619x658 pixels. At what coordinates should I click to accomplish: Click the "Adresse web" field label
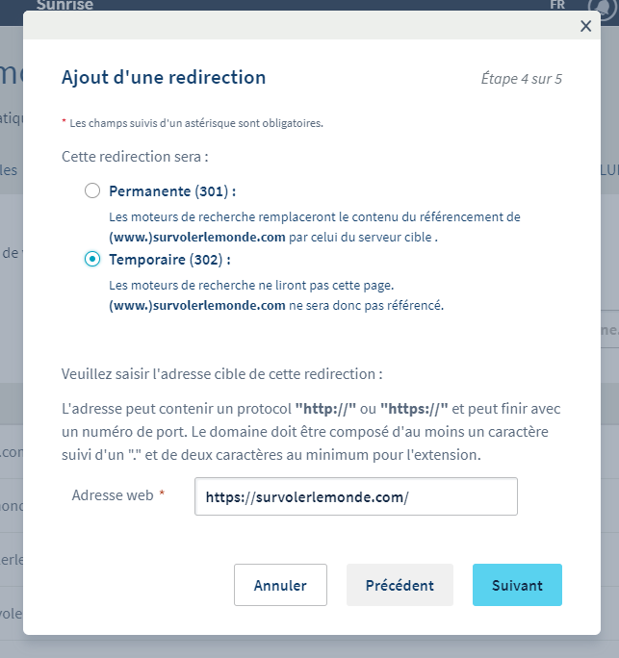pyautogui.click(x=114, y=494)
